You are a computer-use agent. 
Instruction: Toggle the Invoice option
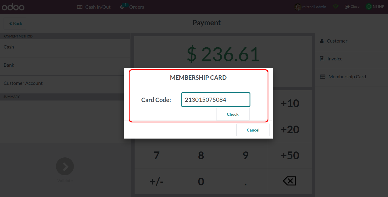pyautogui.click(x=335, y=59)
